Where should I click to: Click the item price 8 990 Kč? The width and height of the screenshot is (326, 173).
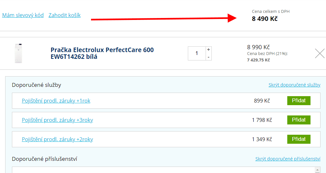[258, 47]
